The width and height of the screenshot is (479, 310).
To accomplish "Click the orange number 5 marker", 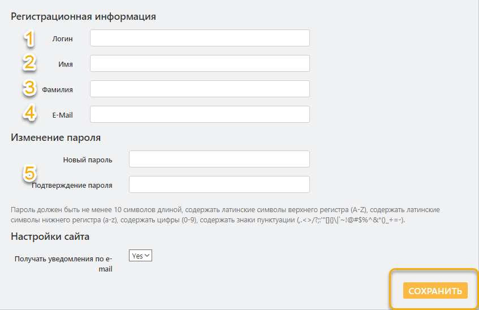I will coord(29,173).
